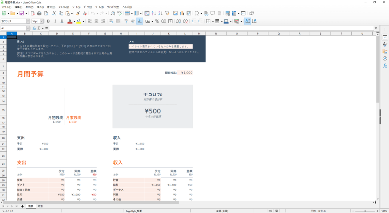389x213 pixels.
Task: Open the ファイル(F) menu
Action: click(6, 7)
